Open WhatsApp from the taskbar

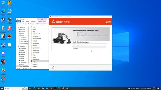59,88
